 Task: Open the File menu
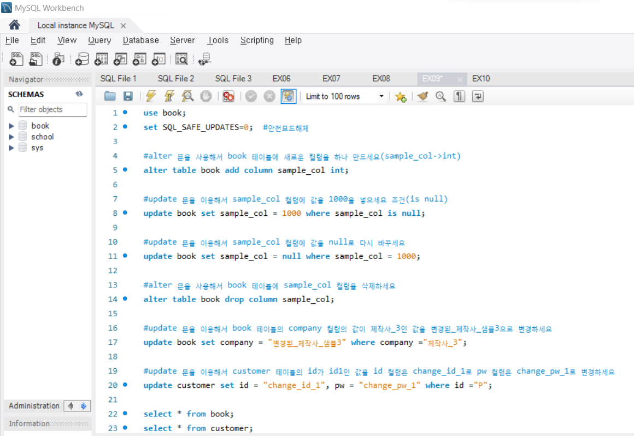(12, 40)
